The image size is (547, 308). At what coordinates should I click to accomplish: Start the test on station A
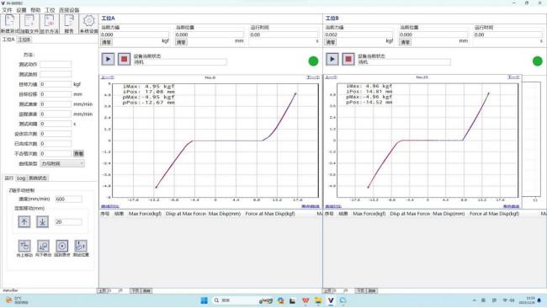click(x=109, y=59)
